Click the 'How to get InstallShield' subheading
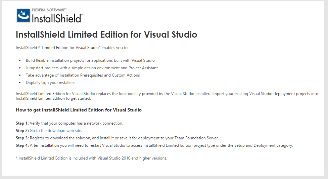This screenshot has width=328, height=179. tap(79, 110)
